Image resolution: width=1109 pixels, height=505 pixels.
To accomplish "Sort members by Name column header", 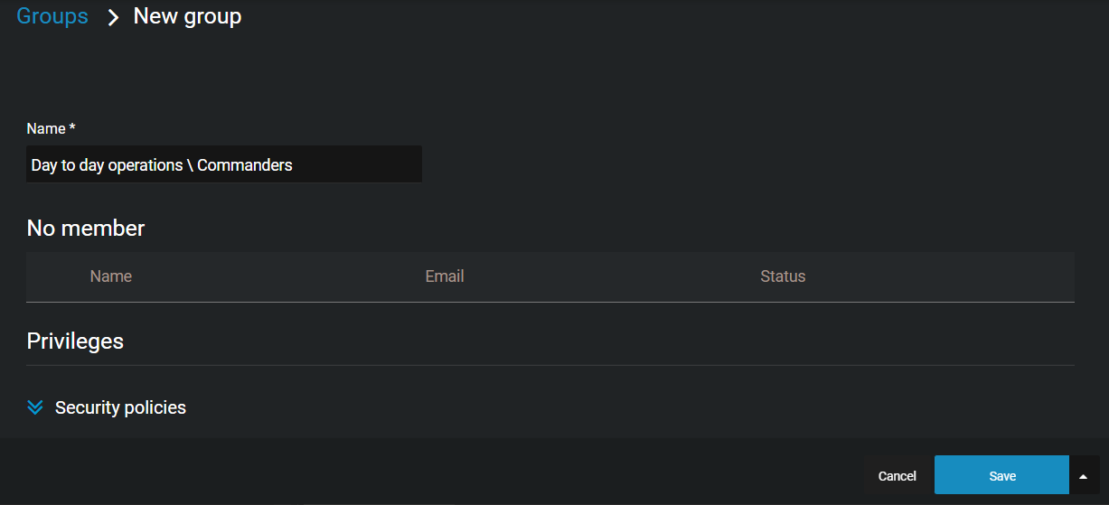I will [111, 276].
